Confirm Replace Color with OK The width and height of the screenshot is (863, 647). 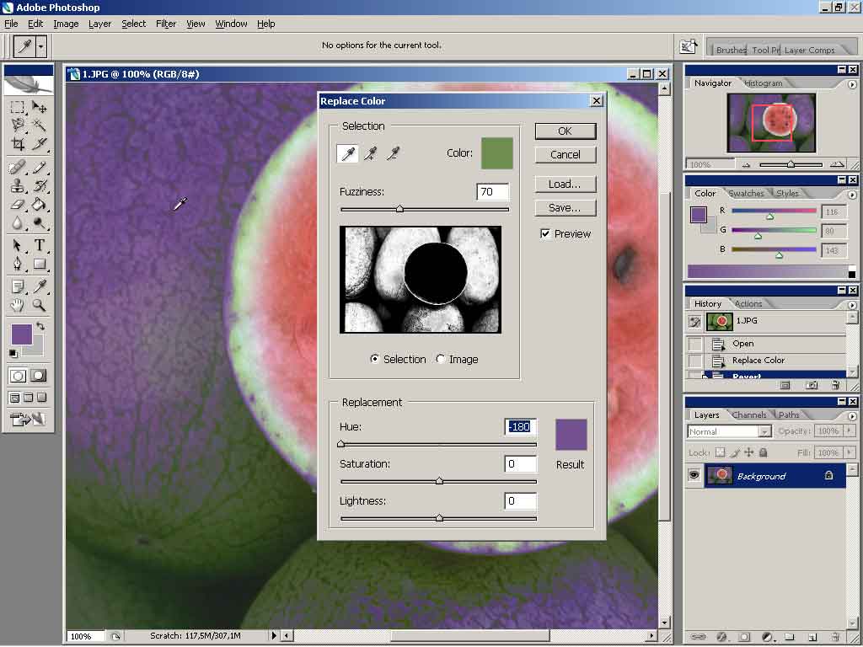point(566,131)
